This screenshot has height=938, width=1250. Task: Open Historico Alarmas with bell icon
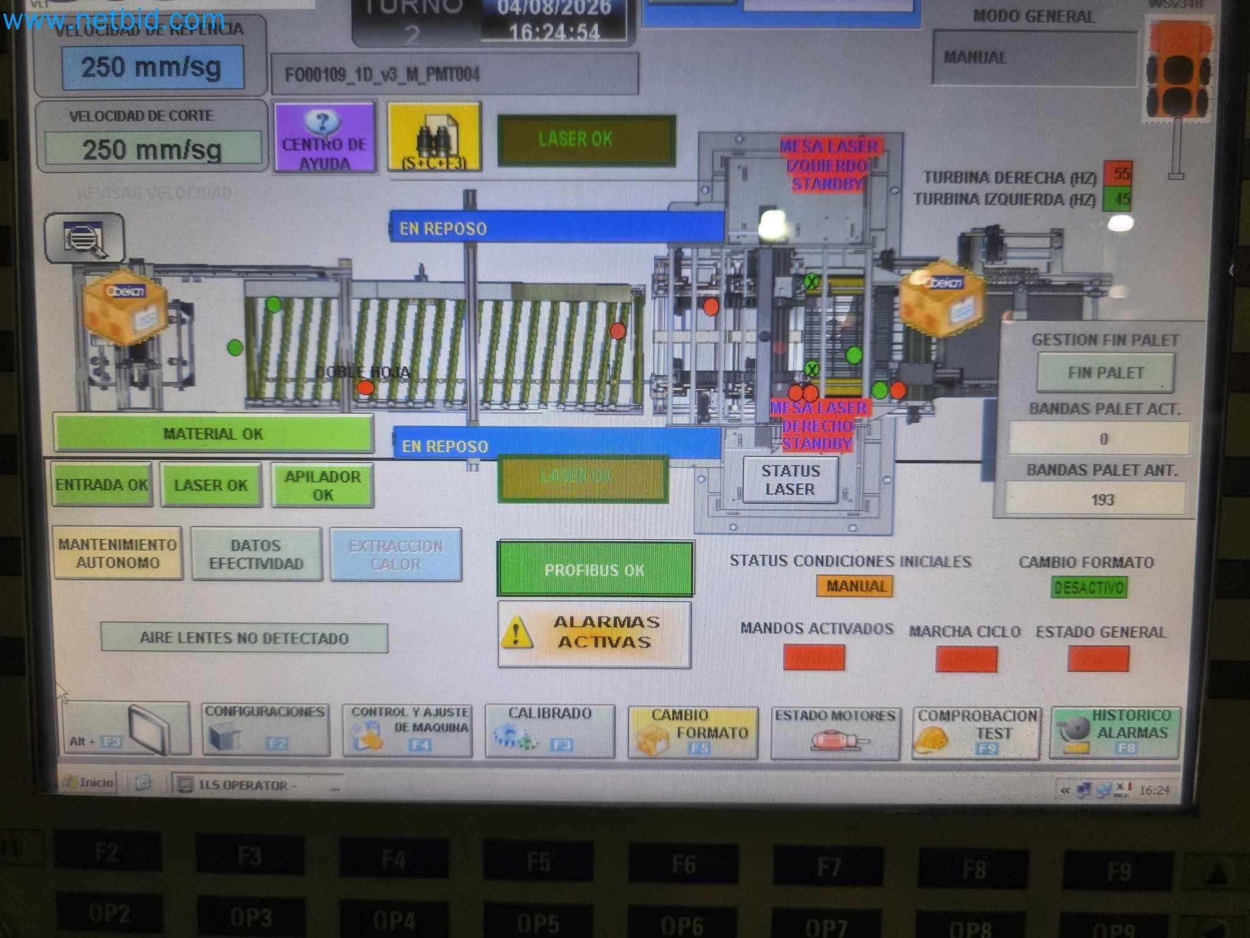tap(1115, 732)
